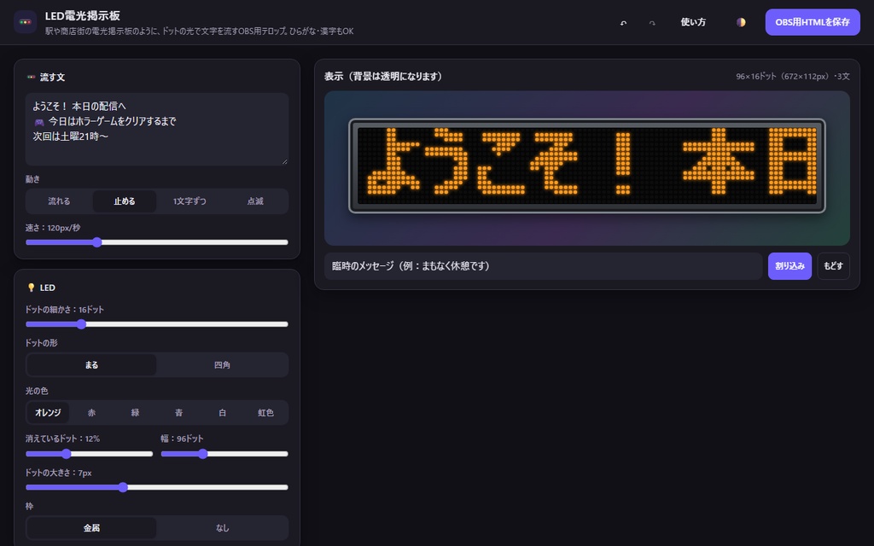This screenshot has width=874, height=546.
Task: Click the 表示（背景は透明になります）heading
Action: coord(383,76)
